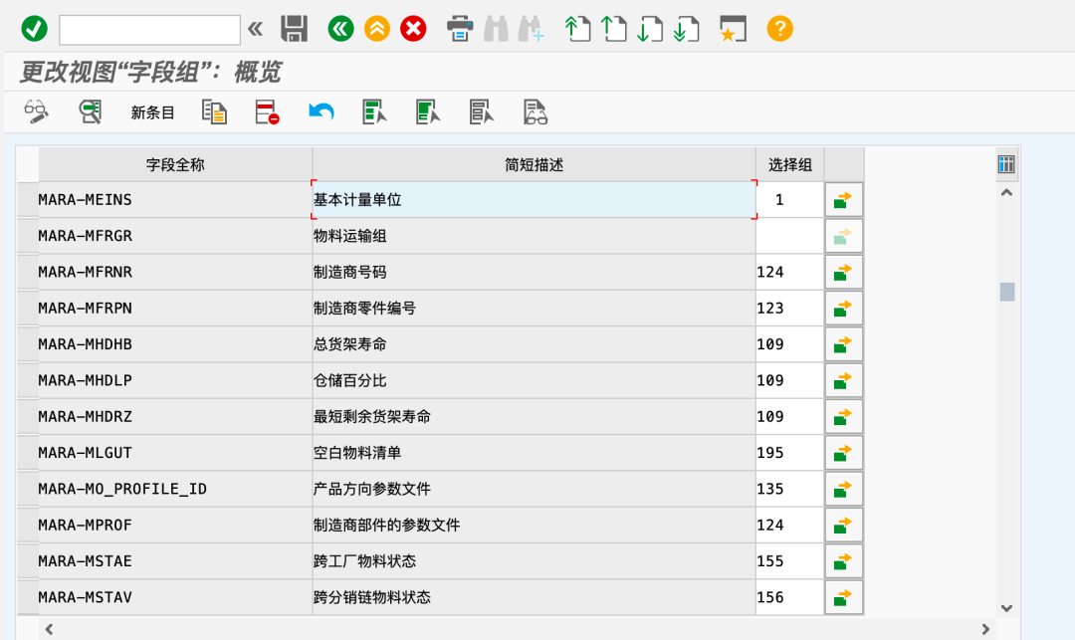The width and height of the screenshot is (1075, 640).
Task: Collapse the command field with double chevron
Action: [x=256, y=29]
